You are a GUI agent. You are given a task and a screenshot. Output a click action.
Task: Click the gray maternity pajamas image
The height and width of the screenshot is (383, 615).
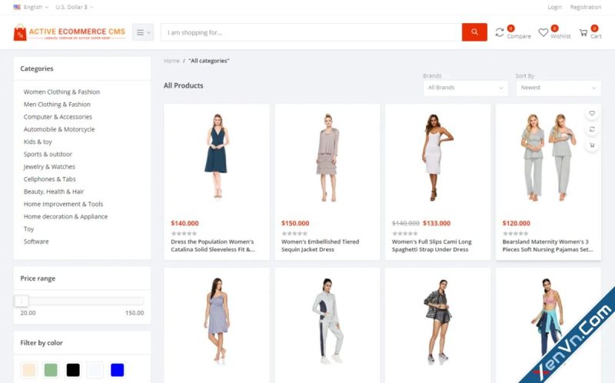pyautogui.click(x=548, y=158)
